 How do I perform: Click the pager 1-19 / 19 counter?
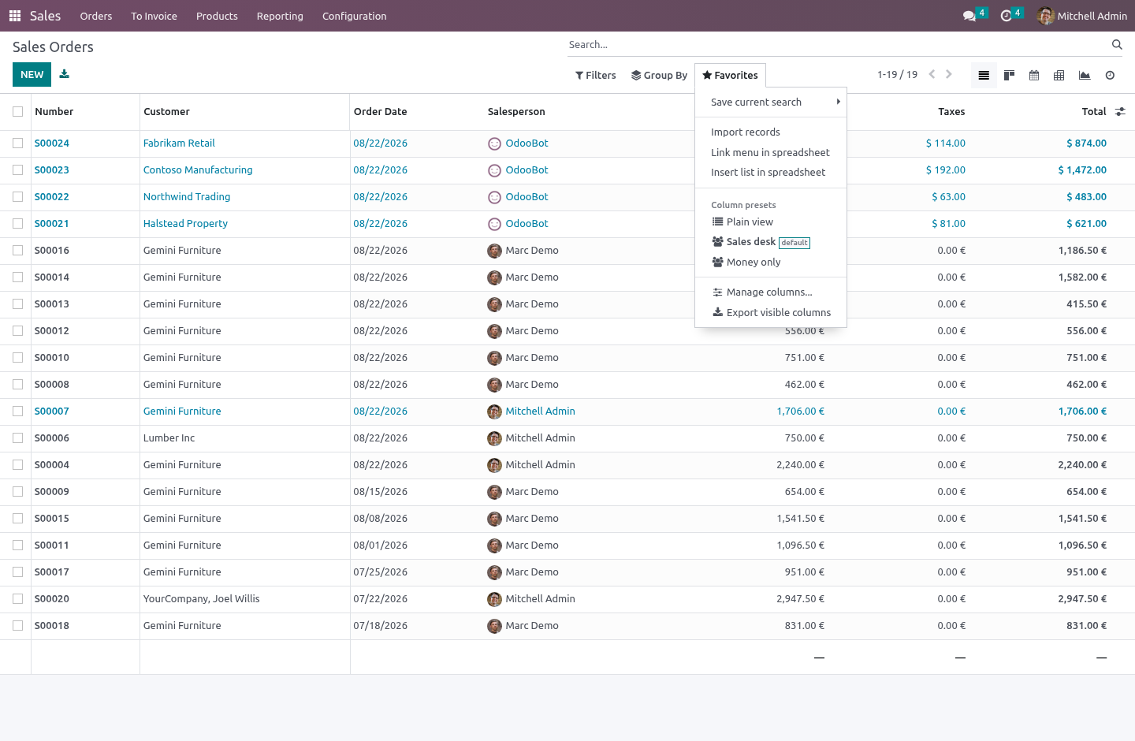point(897,75)
